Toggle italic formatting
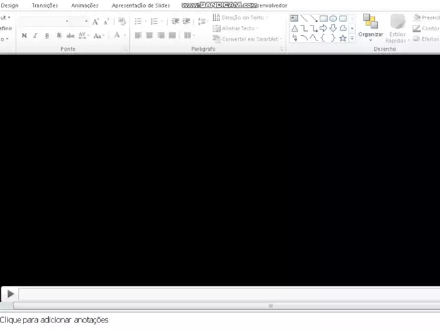The width and height of the screenshot is (440, 330). click(35, 35)
